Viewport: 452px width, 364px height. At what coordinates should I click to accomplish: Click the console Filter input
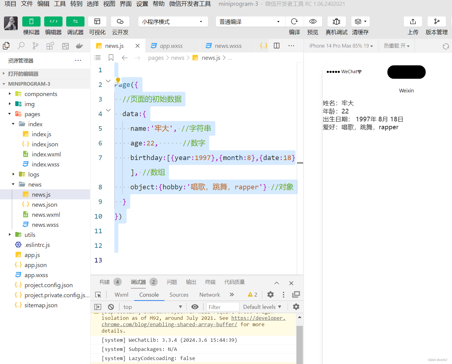pos(223,307)
